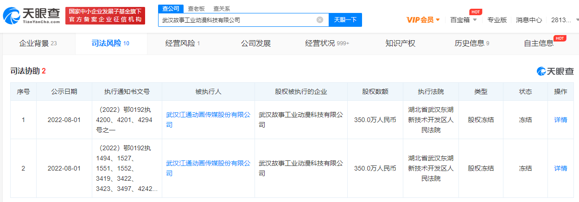This screenshot has height=202, width=579.
Task: Switch to the 历史信息 tab
Action: (x=472, y=43)
